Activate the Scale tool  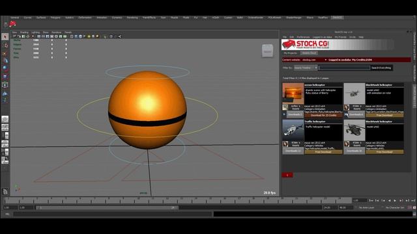coord(5,77)
